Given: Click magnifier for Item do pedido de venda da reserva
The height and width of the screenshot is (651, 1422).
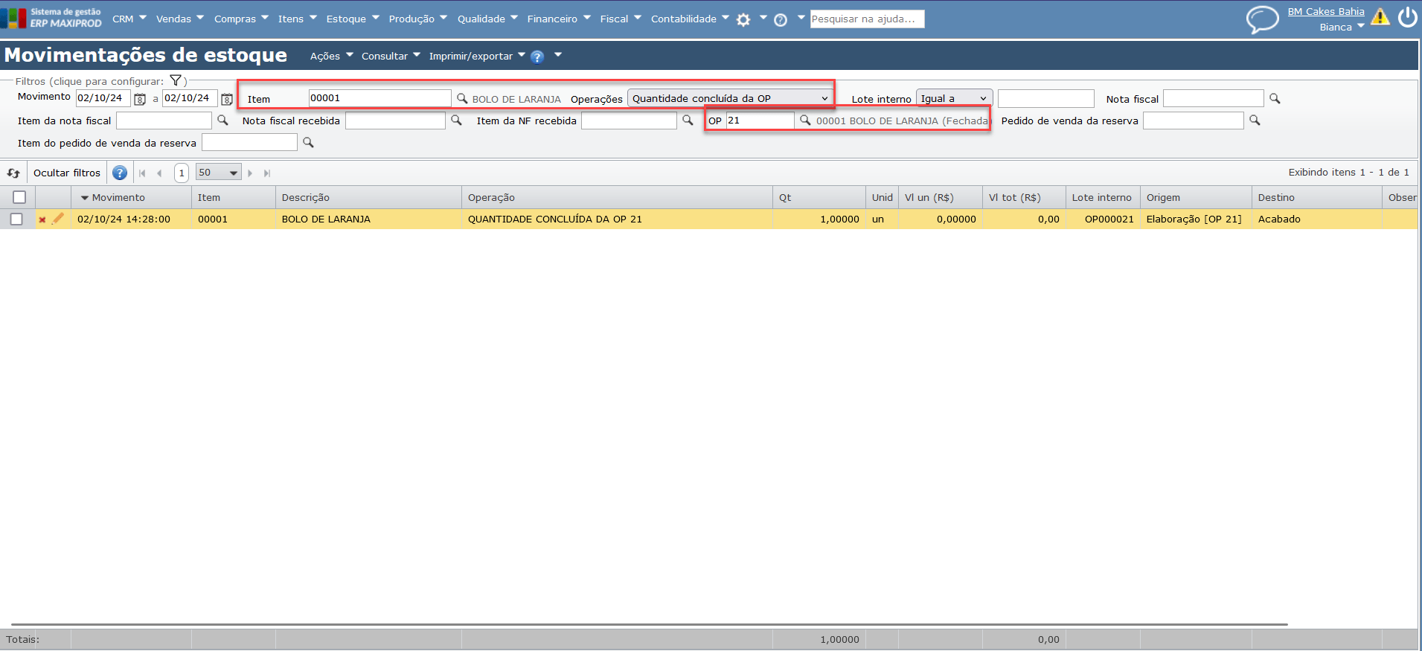Looking at the screenshot, I should tap(308, 142).
